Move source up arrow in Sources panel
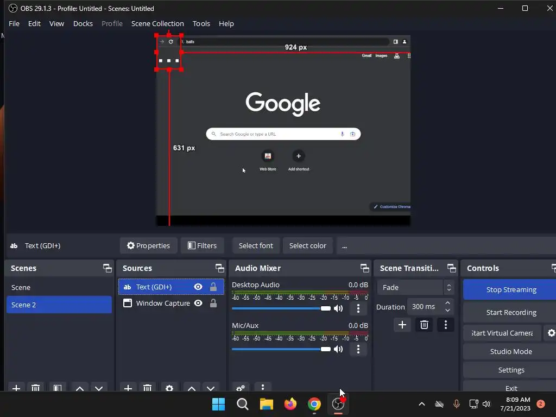Viewport: 556px width, 417px height. tap(192, 388)
